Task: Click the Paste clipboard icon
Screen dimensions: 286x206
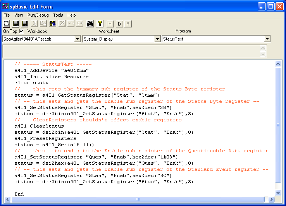Action: [53, 24]
